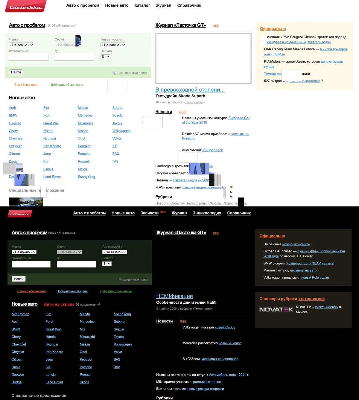Open the Alfa Romeo brand link
Screen dimensions: 359x400
click(x=20, y=314)
